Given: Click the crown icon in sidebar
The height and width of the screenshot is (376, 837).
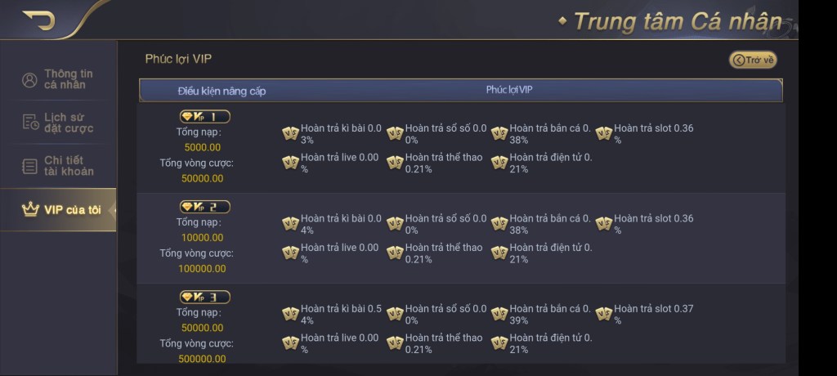Looking at the screenshot, I should (31, 210).
